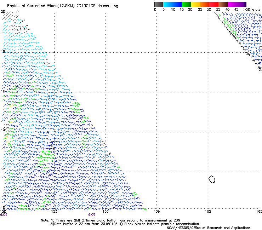This screenshot has width=262, height=230.
Task: Click longitude label '159' on bottom axis
Action: pyautogui.click(x=156, y=212)
